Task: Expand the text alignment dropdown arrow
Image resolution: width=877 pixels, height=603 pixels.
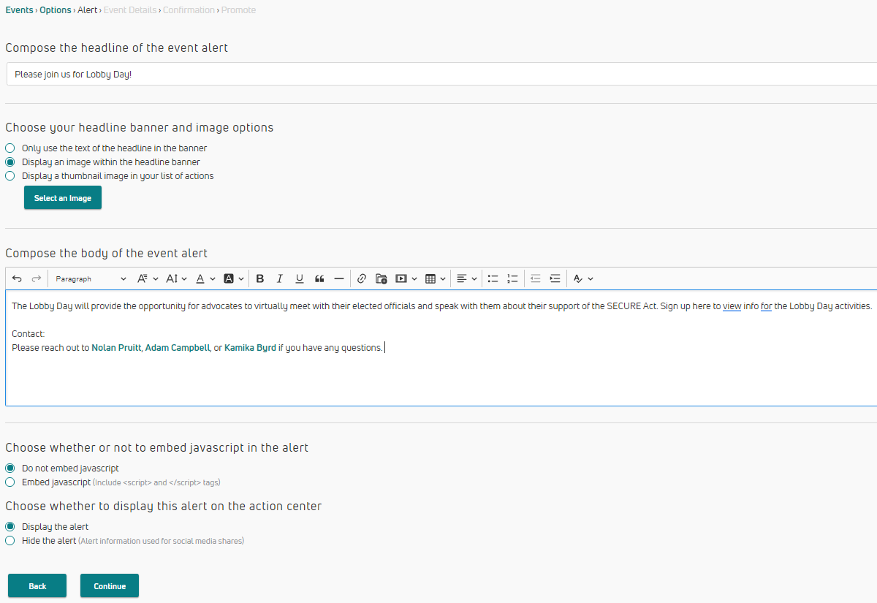Action: click(474, 278)
